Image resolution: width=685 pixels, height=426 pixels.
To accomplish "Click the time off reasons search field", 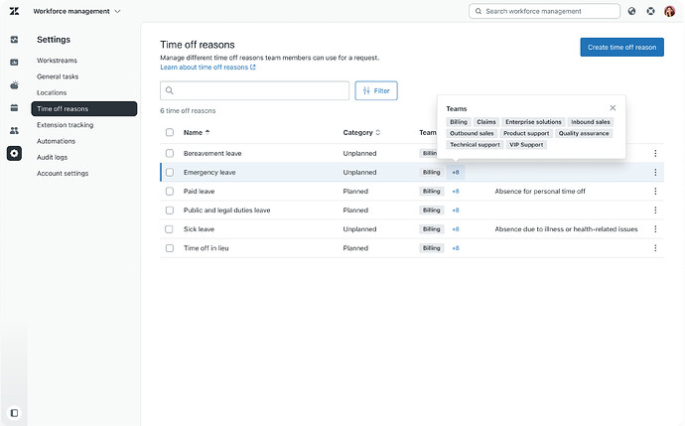I will tap(254, 90).
